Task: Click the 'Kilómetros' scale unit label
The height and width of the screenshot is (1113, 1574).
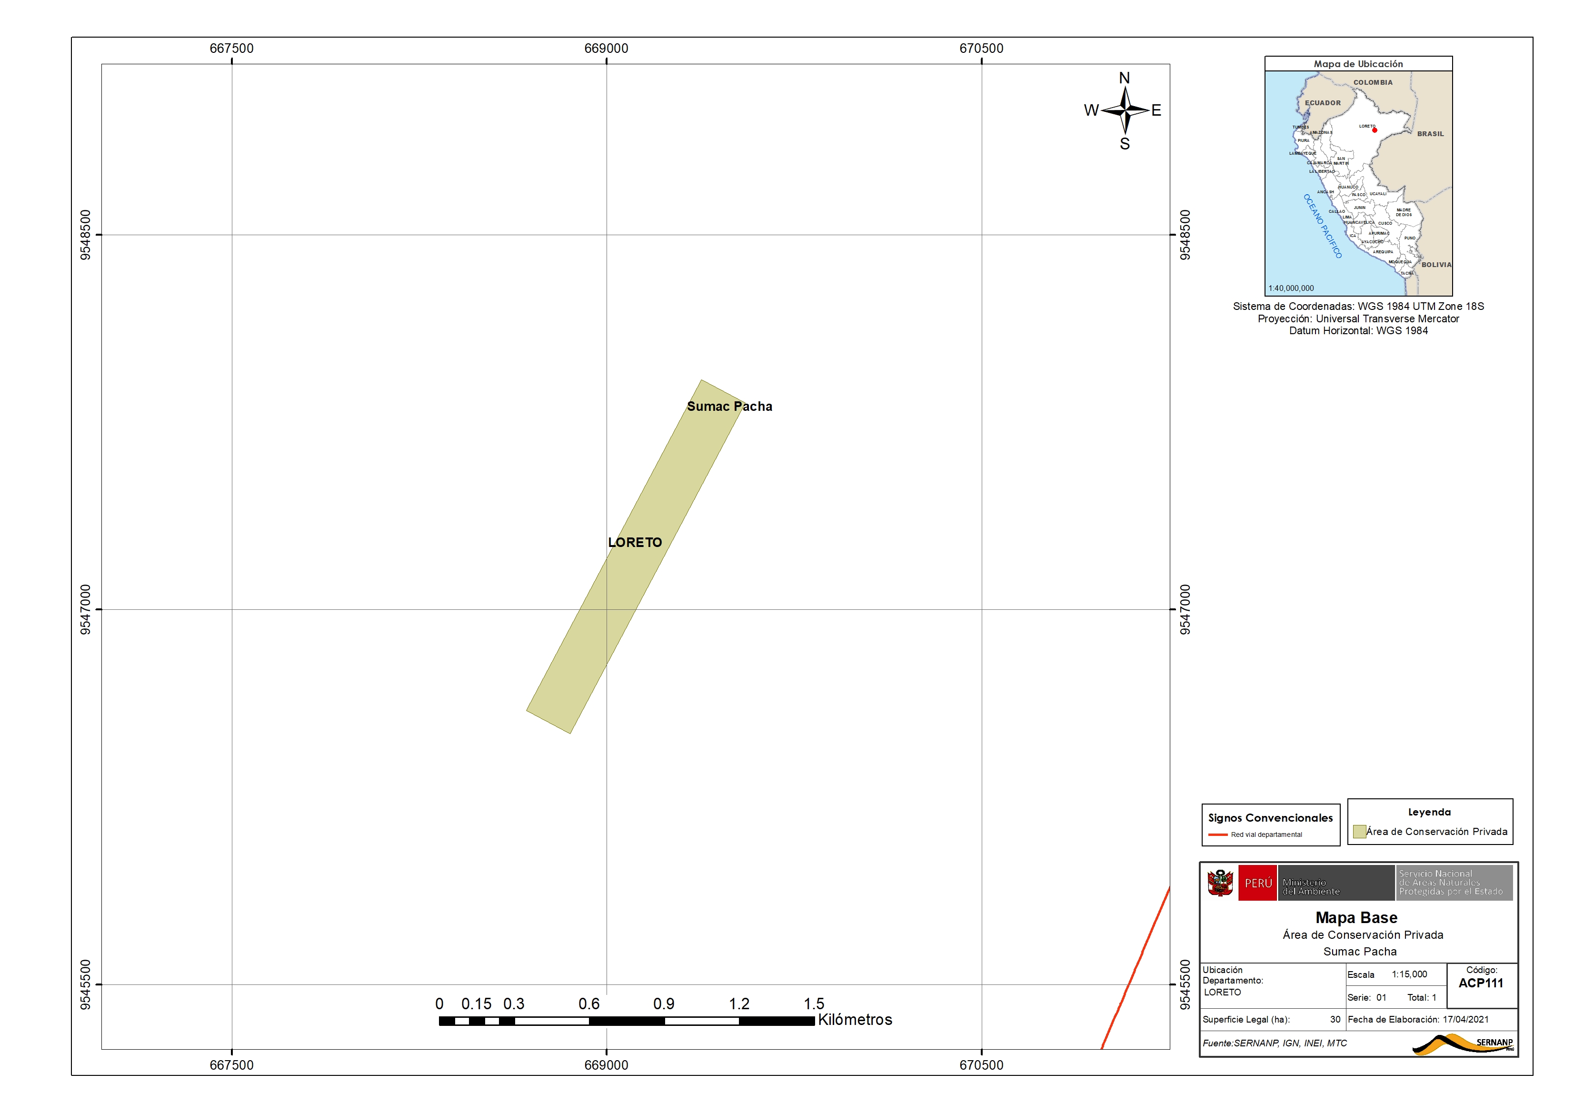Action: pos(855,1020)
